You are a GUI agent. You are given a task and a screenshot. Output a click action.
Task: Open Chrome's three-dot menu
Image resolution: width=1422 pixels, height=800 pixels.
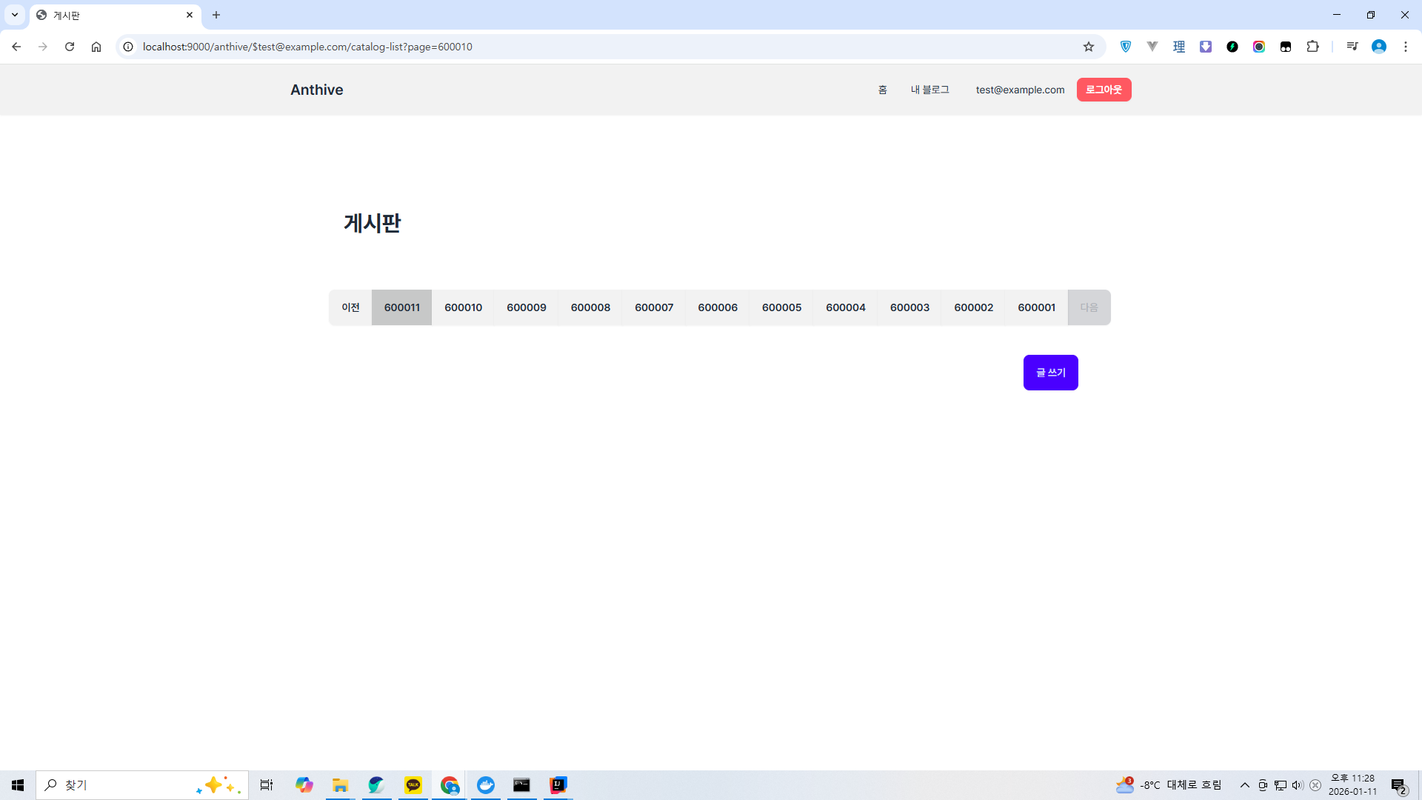1405,47
